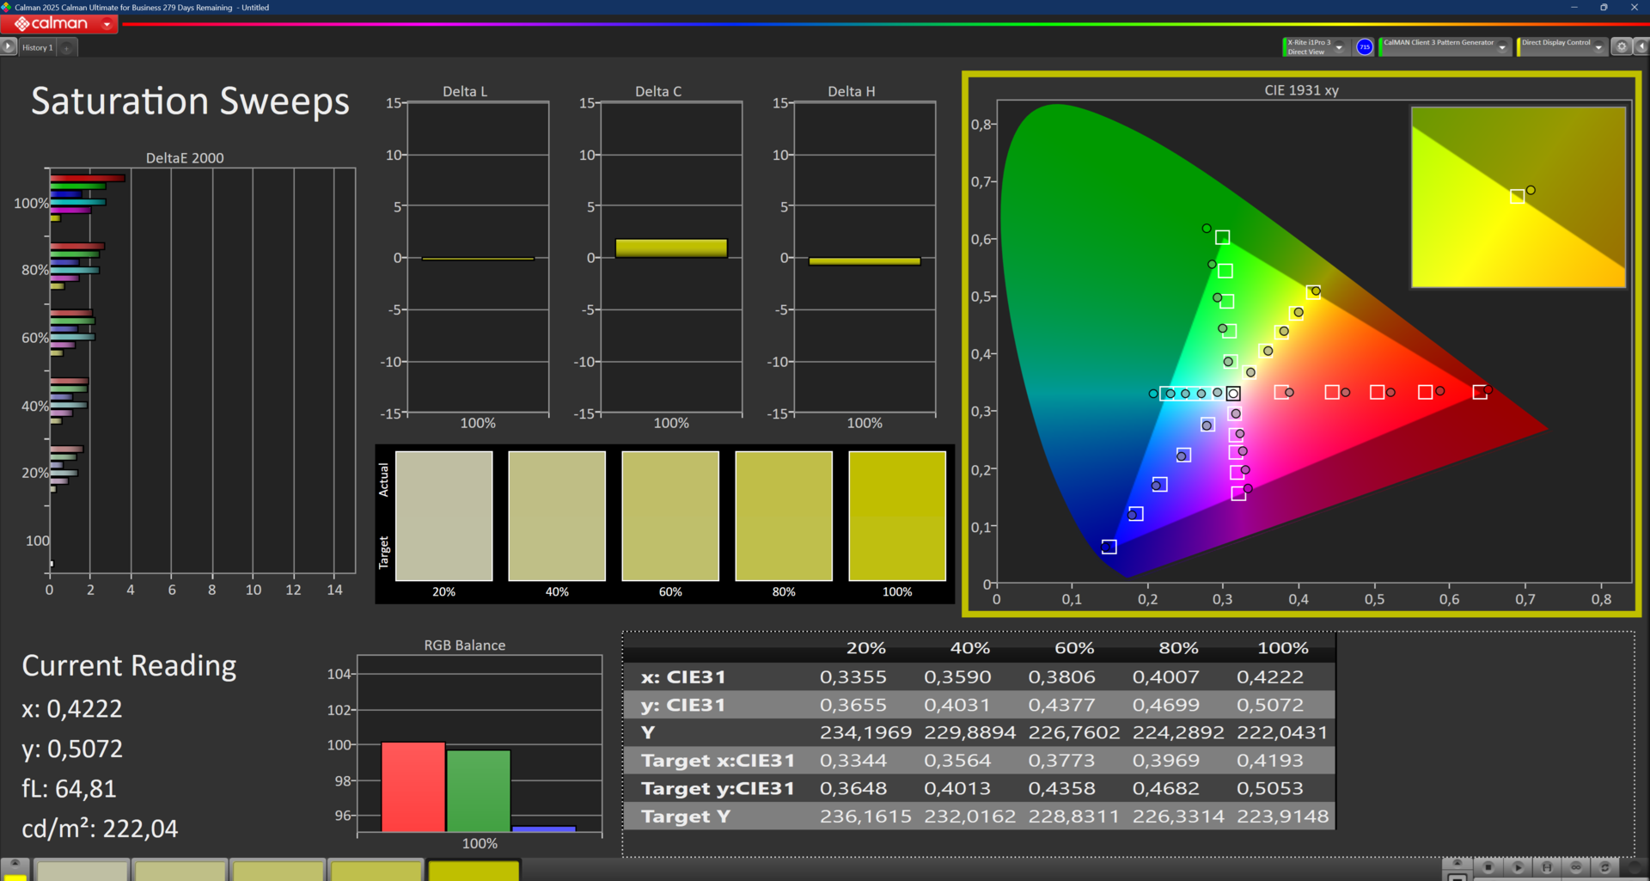Switch to the History 1 tab
Screen dimensions: 1650x881
click(x=37, y=47)
